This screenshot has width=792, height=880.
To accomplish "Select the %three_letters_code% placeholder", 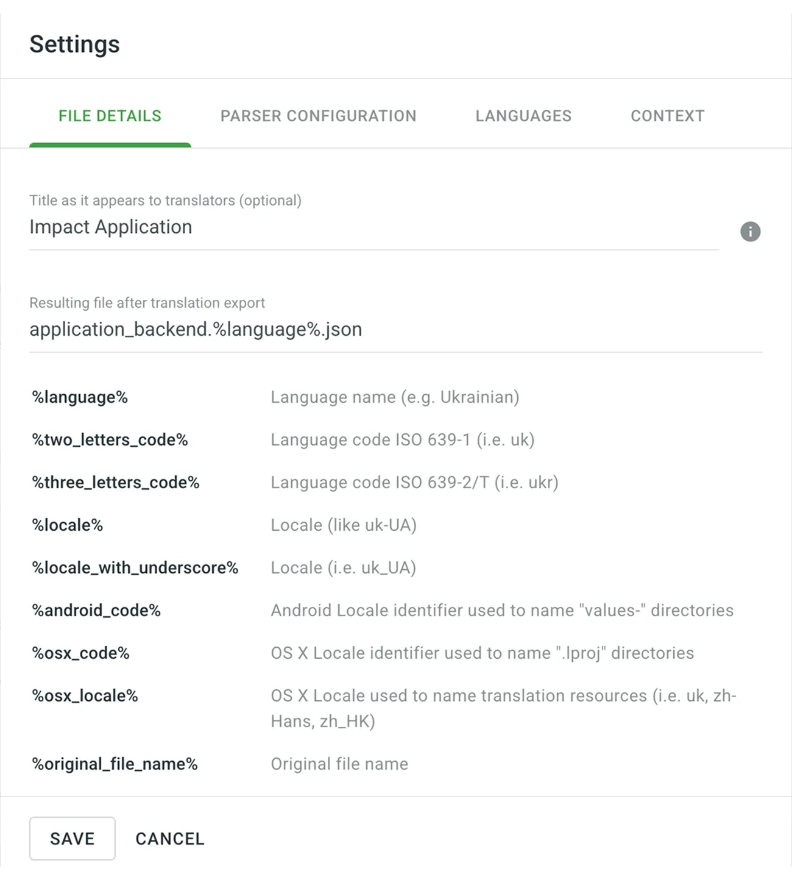I will pyautogui.click(x=116, y=483).
